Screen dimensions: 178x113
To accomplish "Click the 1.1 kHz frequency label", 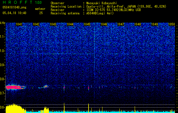I will click(3, 37).
